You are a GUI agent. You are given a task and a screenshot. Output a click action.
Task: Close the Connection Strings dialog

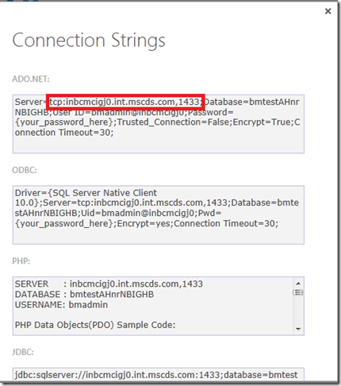[328, 11]
